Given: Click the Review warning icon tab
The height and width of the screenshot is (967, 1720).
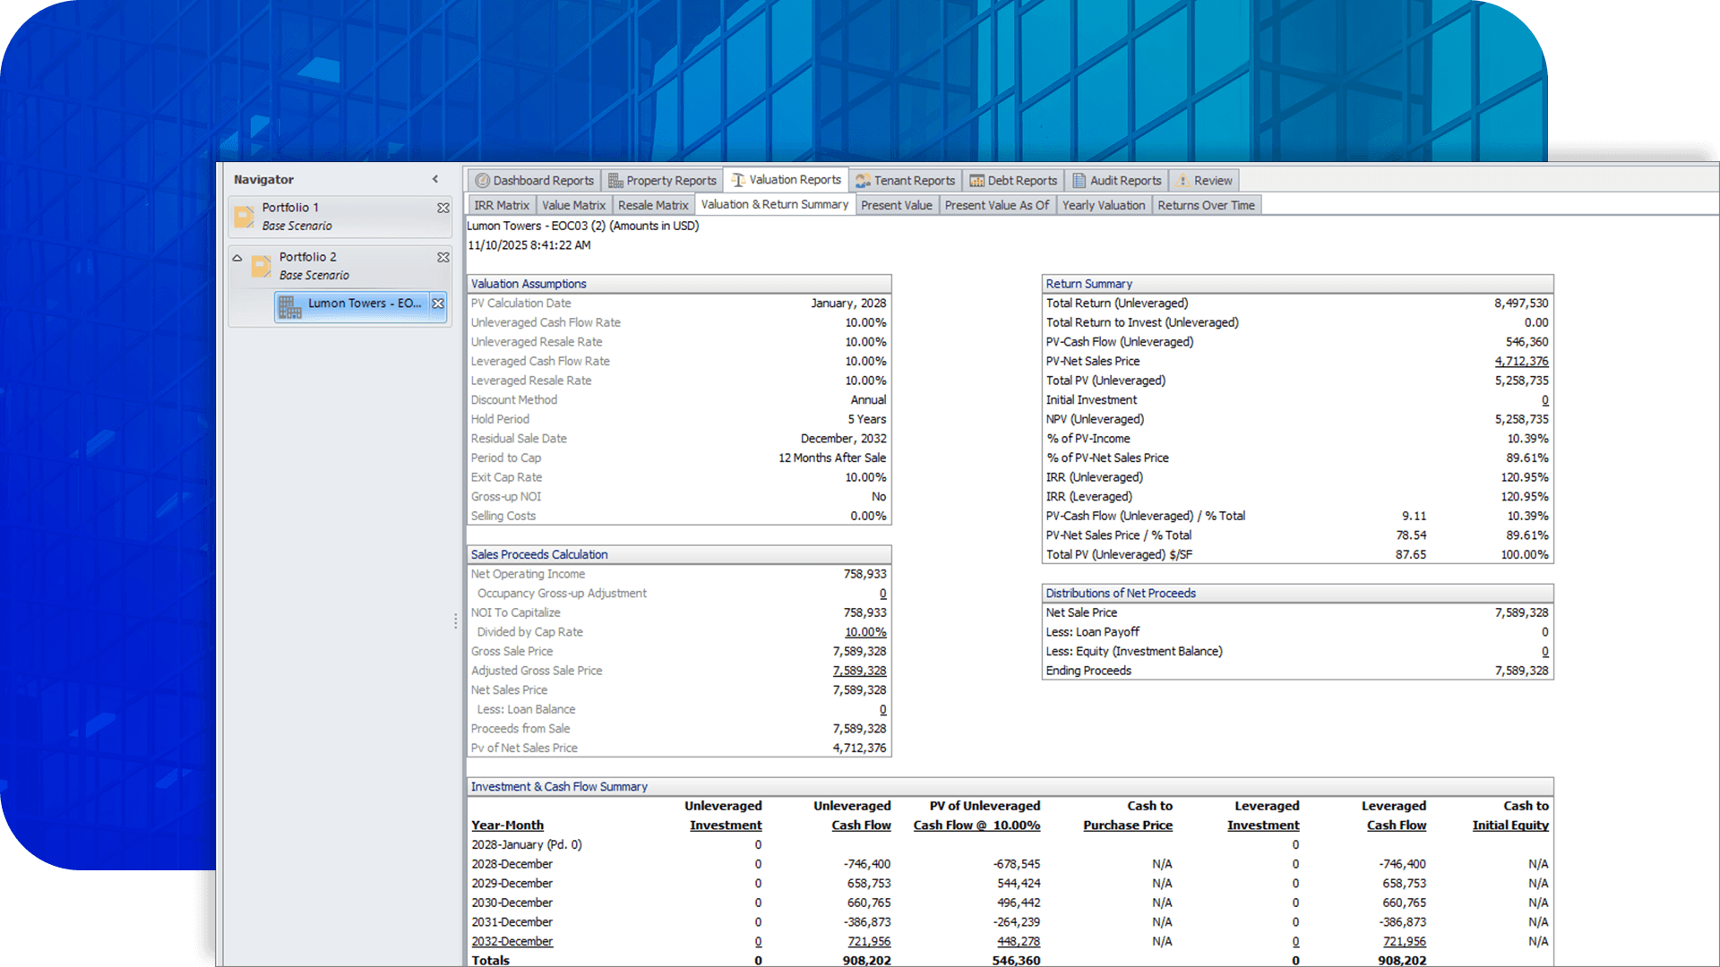Looking at the screenshot, I should pos(1182,181).
